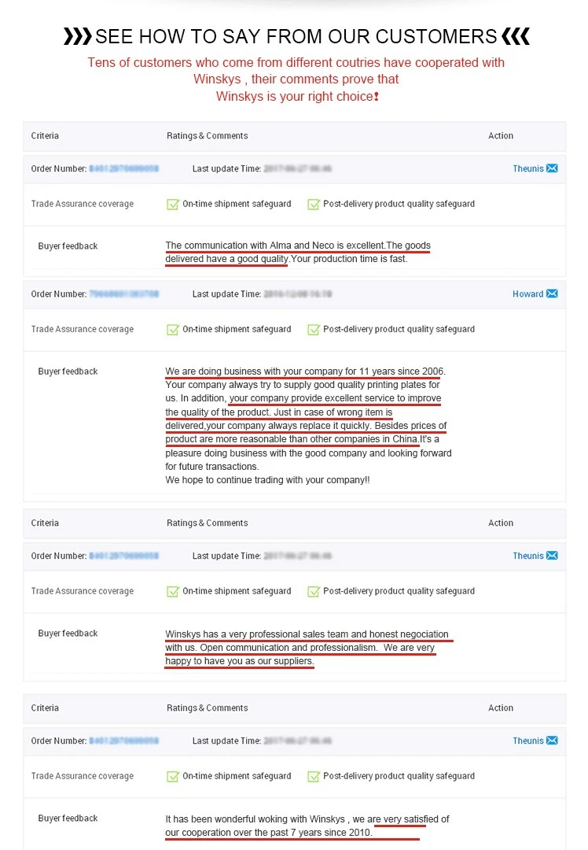Open the Theunis link in the Alma and Neco review
This screenshot has width=588, height=850.
pyautogui.click(x=527, y=168)
